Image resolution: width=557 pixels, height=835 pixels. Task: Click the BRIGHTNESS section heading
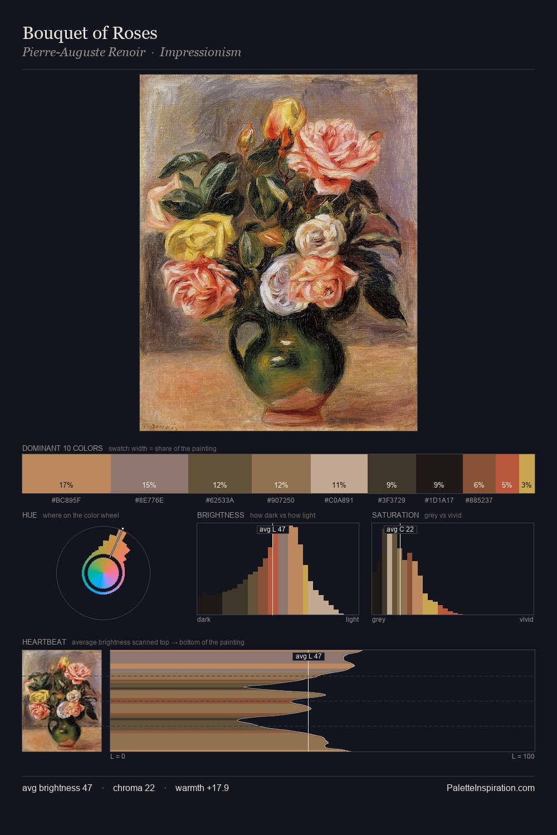221,515
